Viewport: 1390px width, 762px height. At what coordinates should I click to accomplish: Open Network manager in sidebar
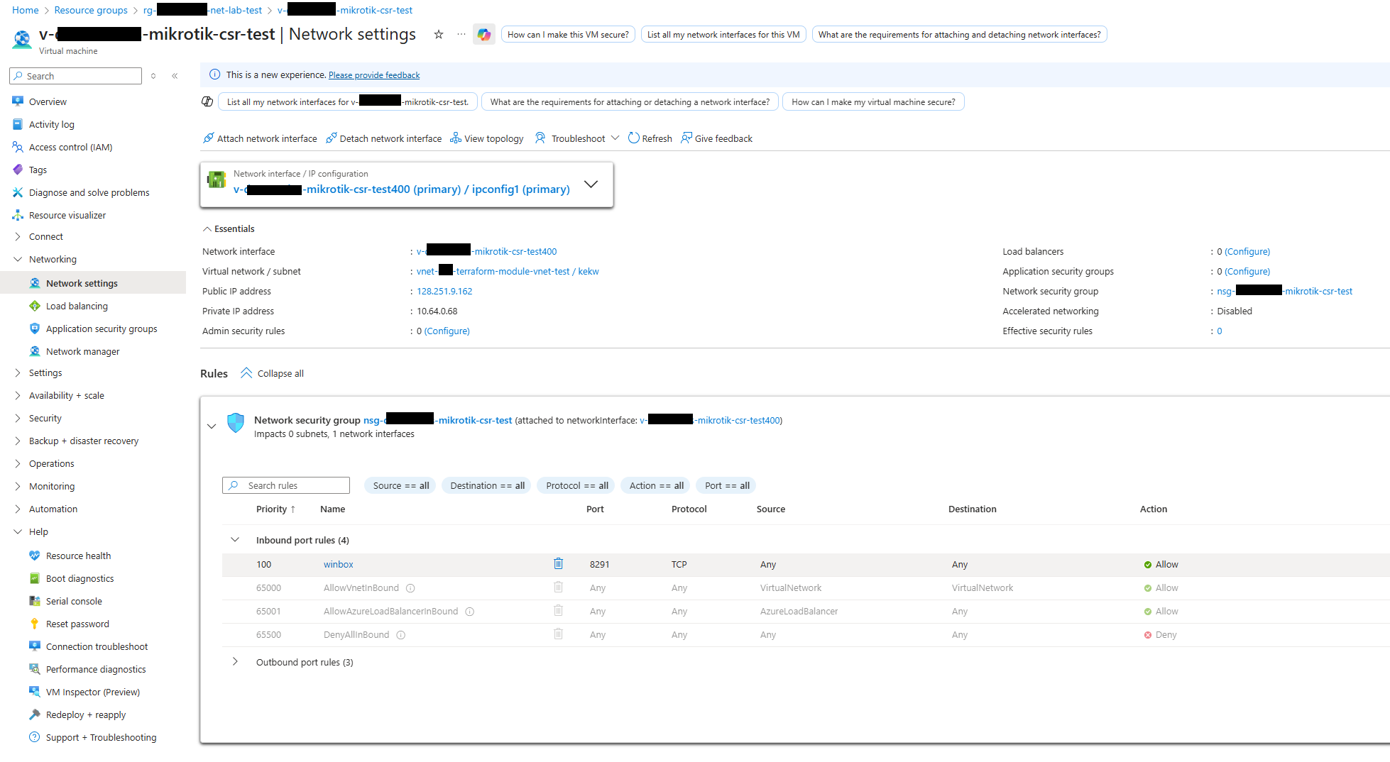pos(82,351)
